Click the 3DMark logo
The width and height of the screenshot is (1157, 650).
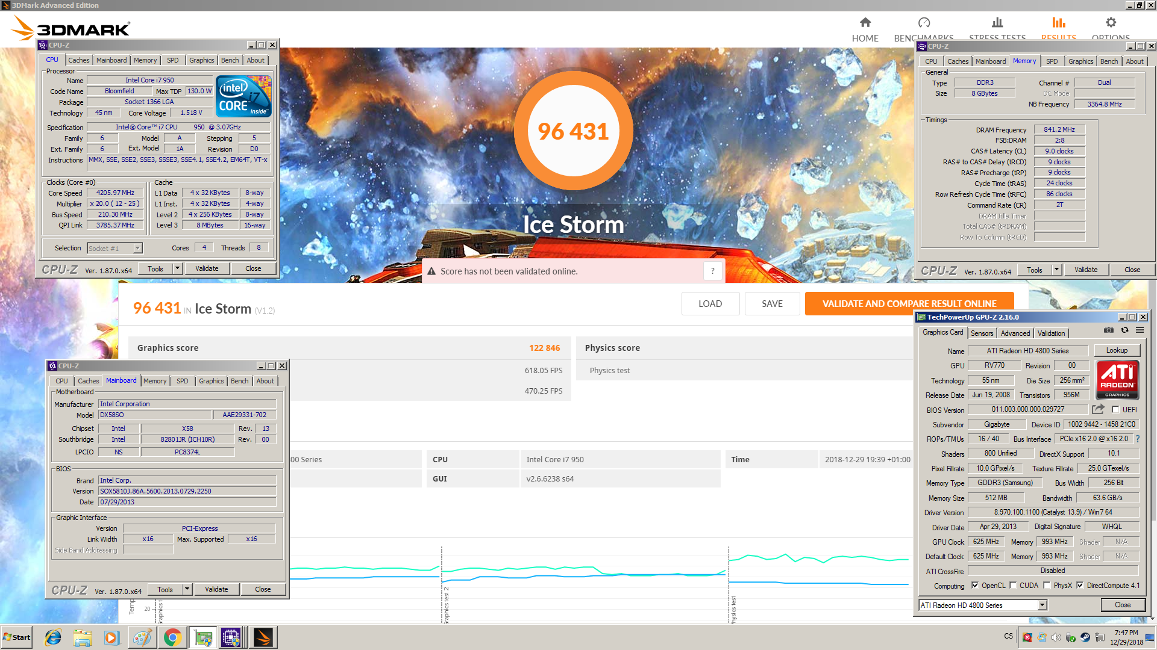coord(71,28)
